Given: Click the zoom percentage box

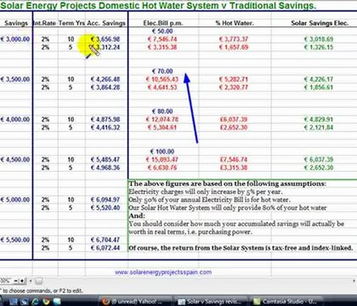Looking at the screenshot, I should [x=5, y=281].
